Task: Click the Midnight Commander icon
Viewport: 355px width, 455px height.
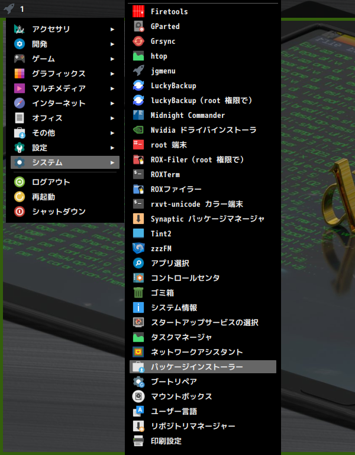Action: (138, 115)
